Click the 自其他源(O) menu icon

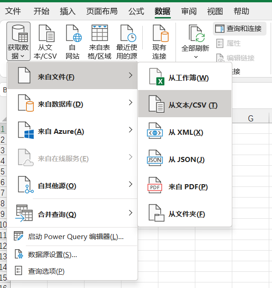(26, 185)
